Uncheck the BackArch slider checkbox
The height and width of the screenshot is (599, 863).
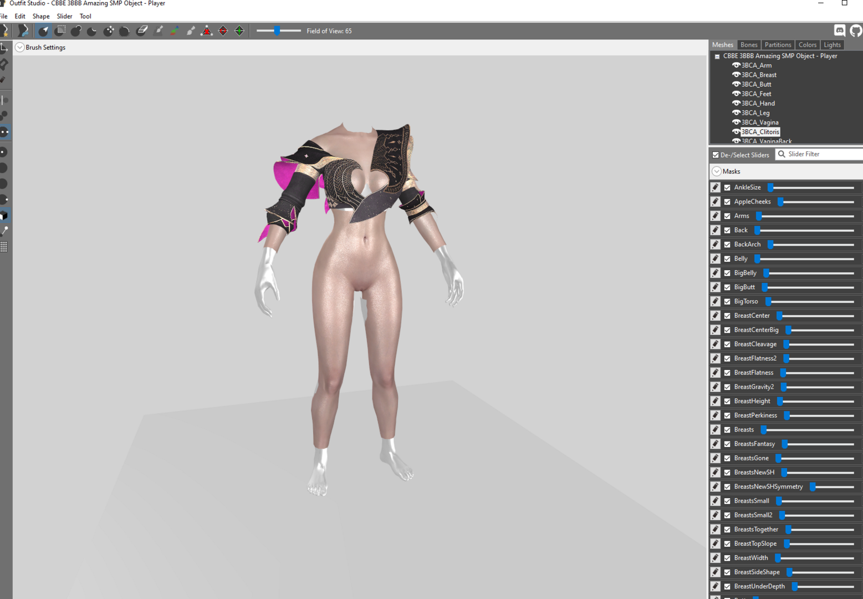pos(727,245)
